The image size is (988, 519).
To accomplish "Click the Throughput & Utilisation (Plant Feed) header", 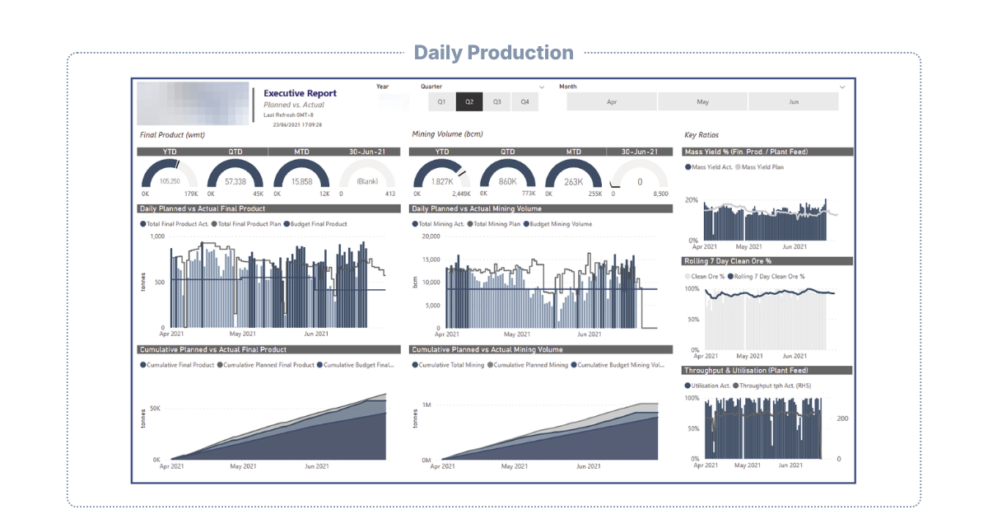I will (x=768, y=371).
